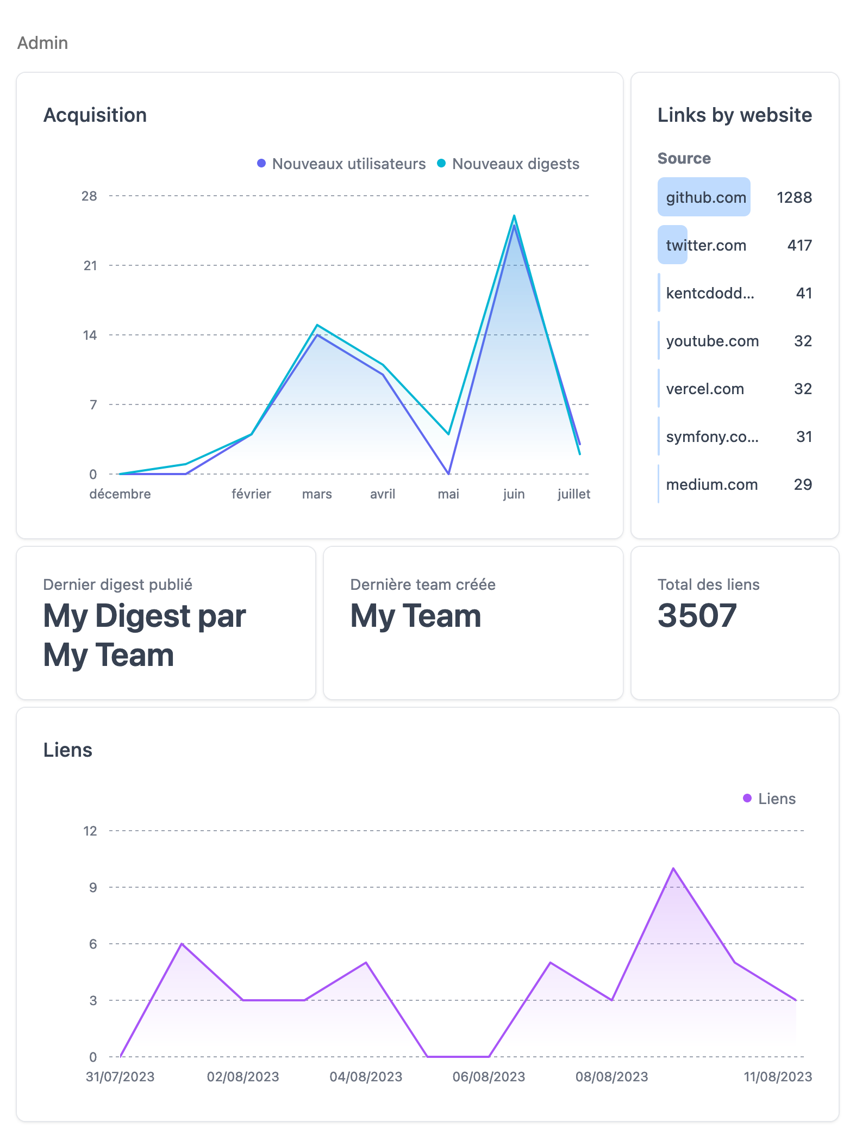856x1140 pixels.
Task: Click the 3507 total links value
Action: [697, 615]
